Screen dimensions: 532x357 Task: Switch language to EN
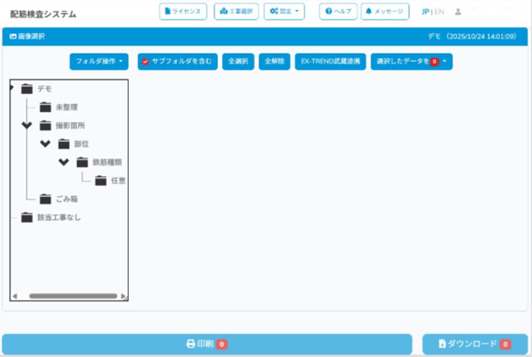[x=439, y=12]
